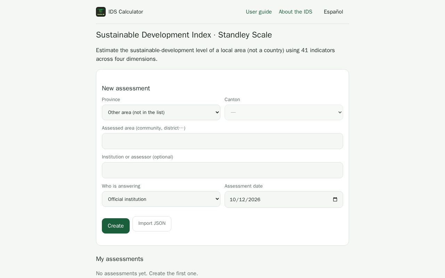Choose Import JSON
Image resolution: width=445 pixels, height=278 pixels.
[152, 223]
